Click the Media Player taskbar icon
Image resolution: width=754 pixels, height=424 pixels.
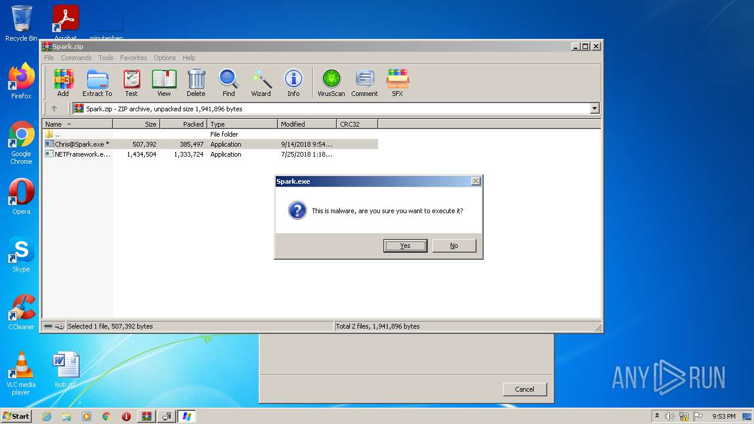pos(87,416)
